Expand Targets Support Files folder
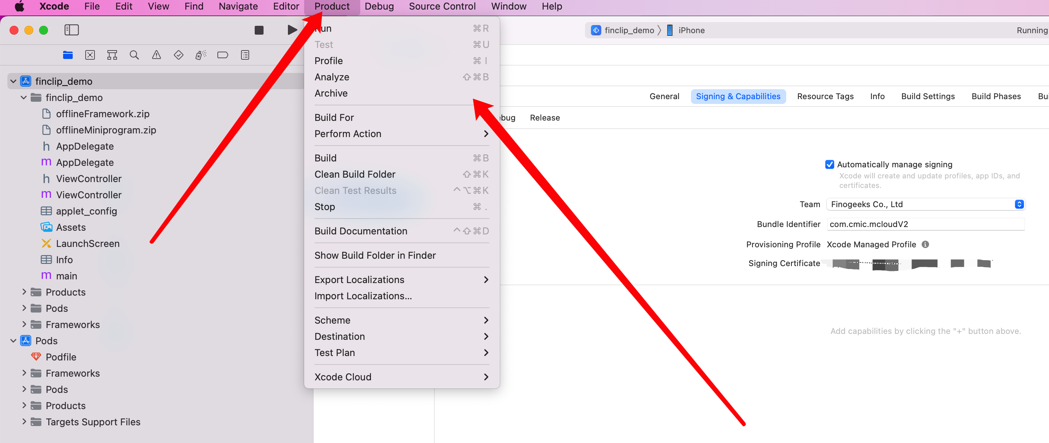Image resolution: width=1049 pixels, height=443 pixels. (x=24, y=422)
